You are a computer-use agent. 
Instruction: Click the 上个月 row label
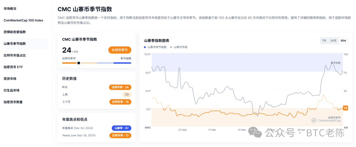[x=66, y=102]
